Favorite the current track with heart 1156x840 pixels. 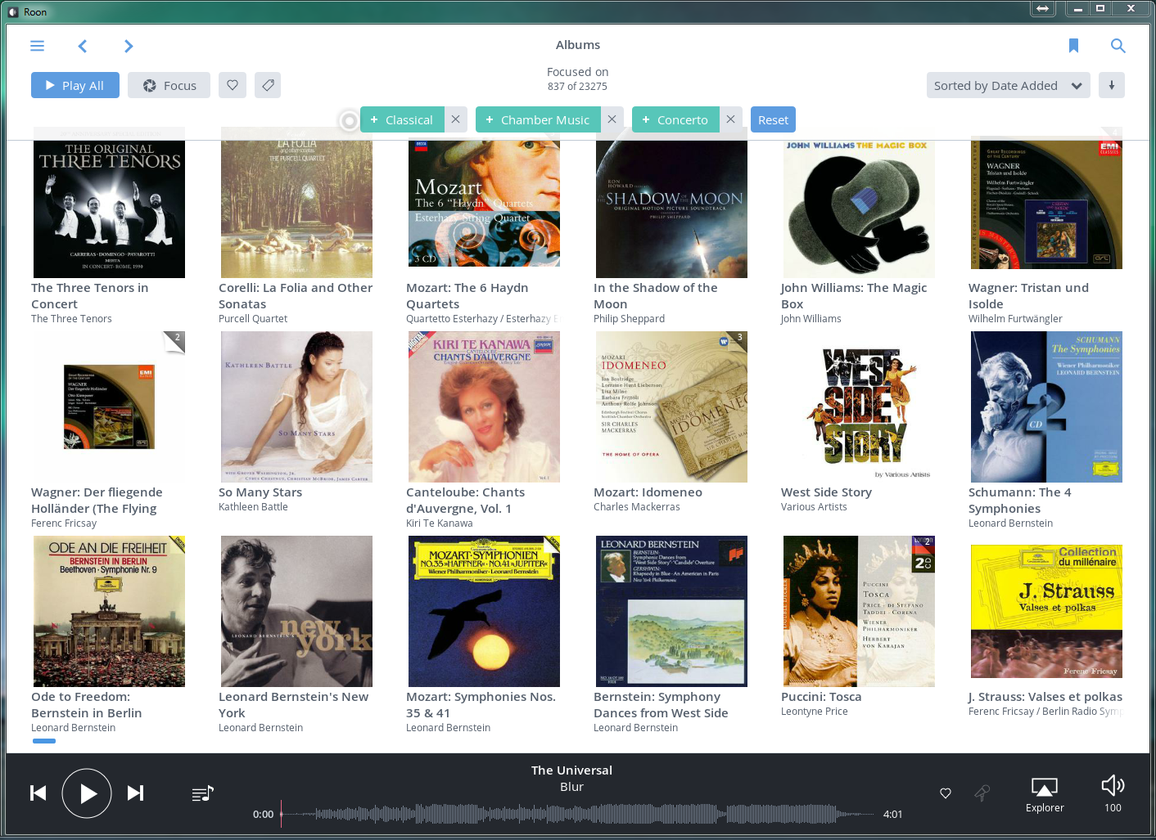(946, 793)
